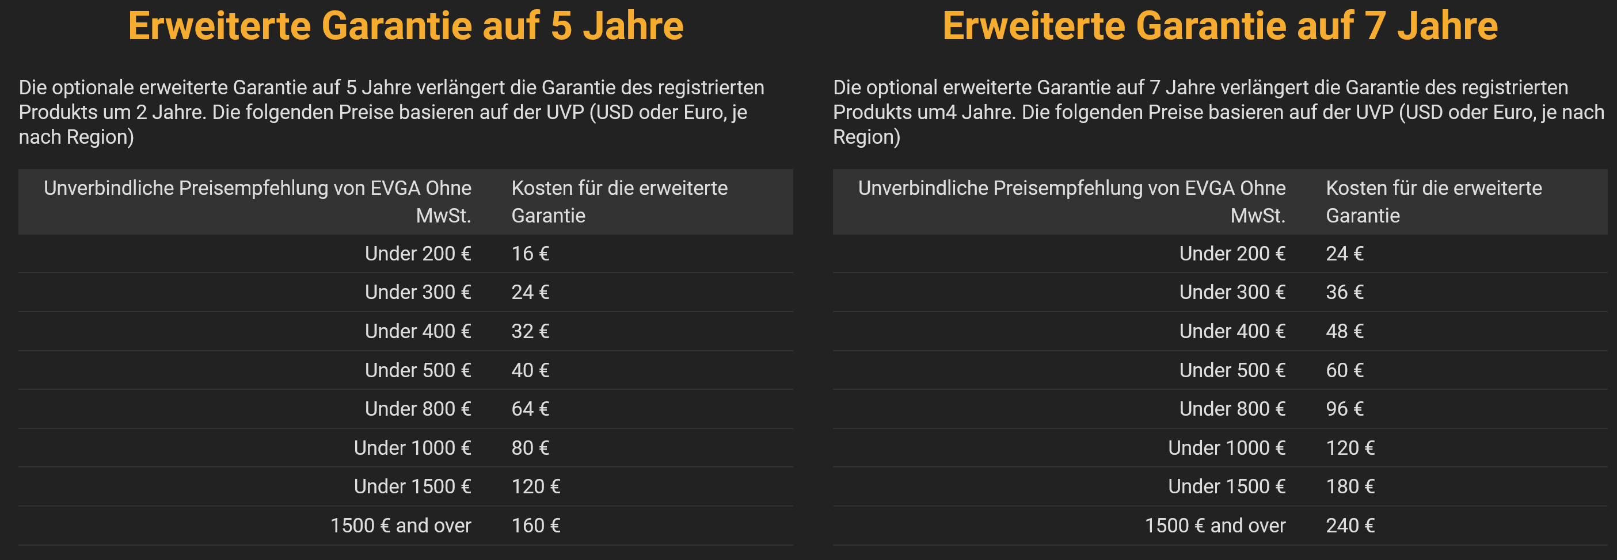Click '1500 € and over' in the 5-year table

click(x=401, y=526)
